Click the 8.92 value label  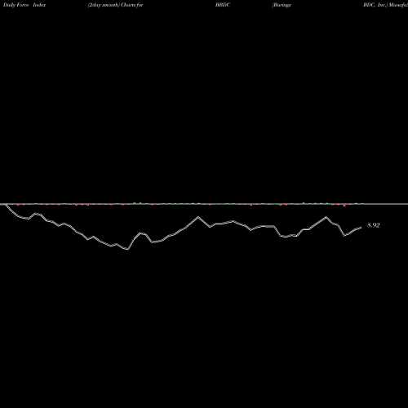pos(373,225)
